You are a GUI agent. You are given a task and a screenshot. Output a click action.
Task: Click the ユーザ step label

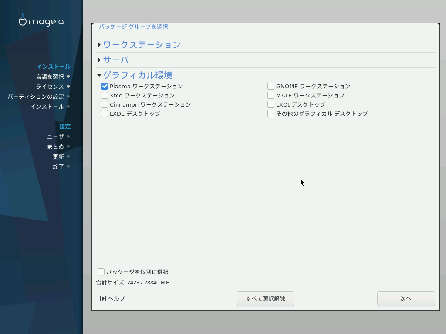[x=55, y=137]
